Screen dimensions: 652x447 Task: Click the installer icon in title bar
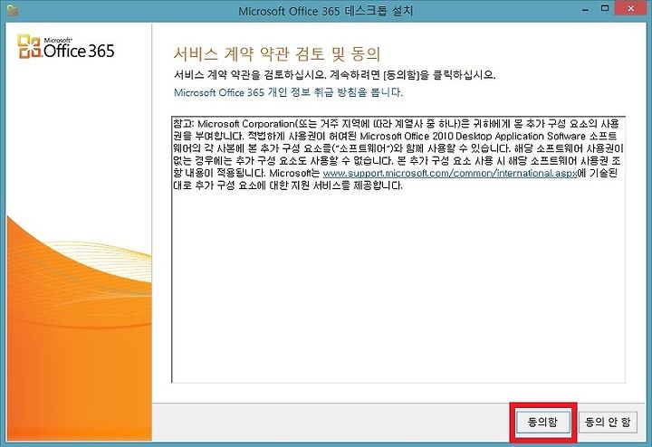tap(13, 10)
